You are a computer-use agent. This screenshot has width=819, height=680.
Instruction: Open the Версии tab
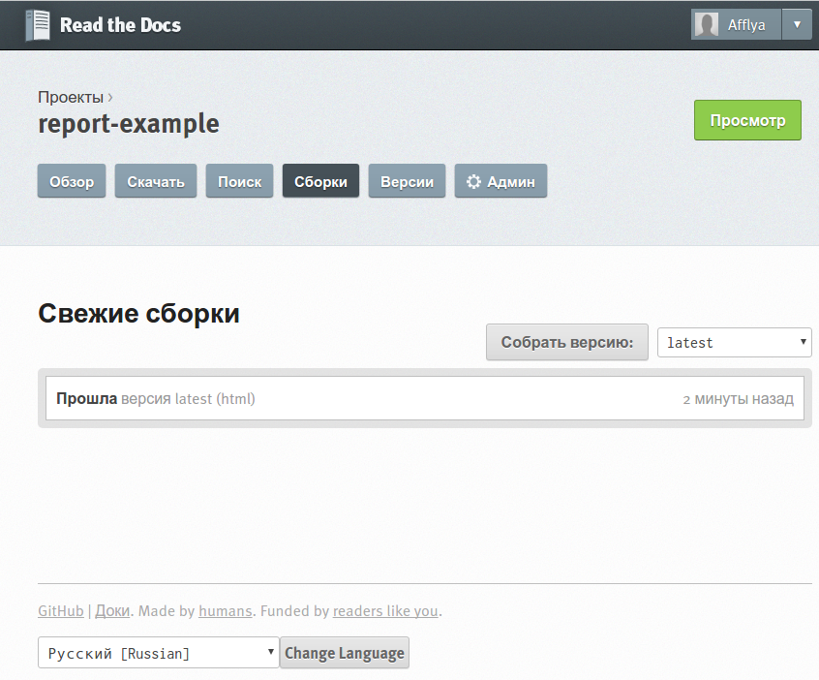coord(407,181)
